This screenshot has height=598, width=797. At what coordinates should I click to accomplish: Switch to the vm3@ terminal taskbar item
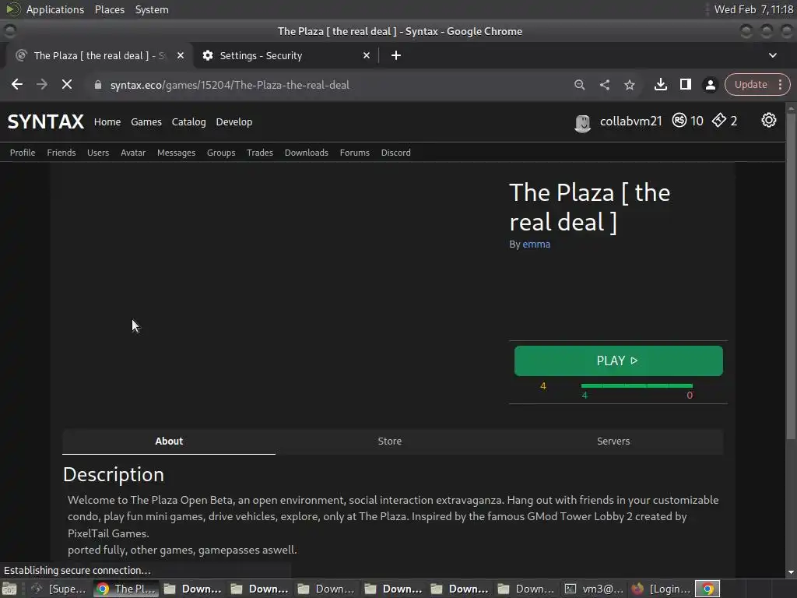[x=595, y=589]
